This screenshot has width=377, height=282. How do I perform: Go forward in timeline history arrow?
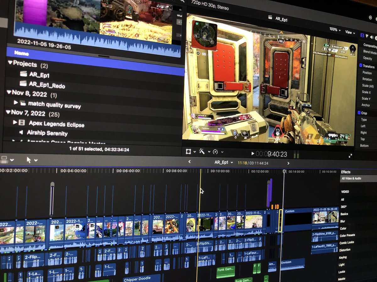click(288, 163)
